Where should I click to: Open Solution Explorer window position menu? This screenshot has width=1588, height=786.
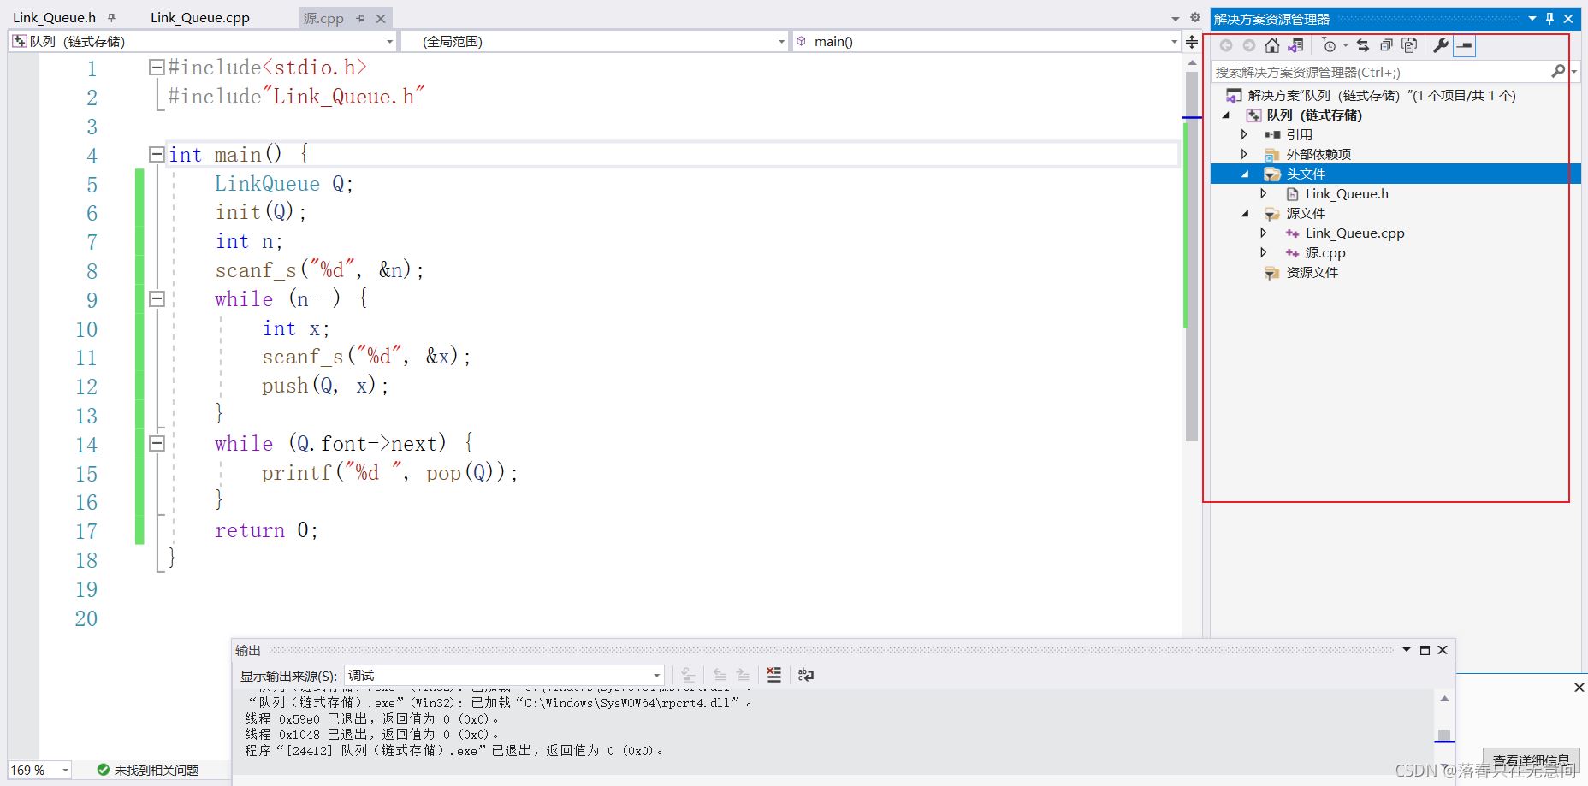(1532, 18)
